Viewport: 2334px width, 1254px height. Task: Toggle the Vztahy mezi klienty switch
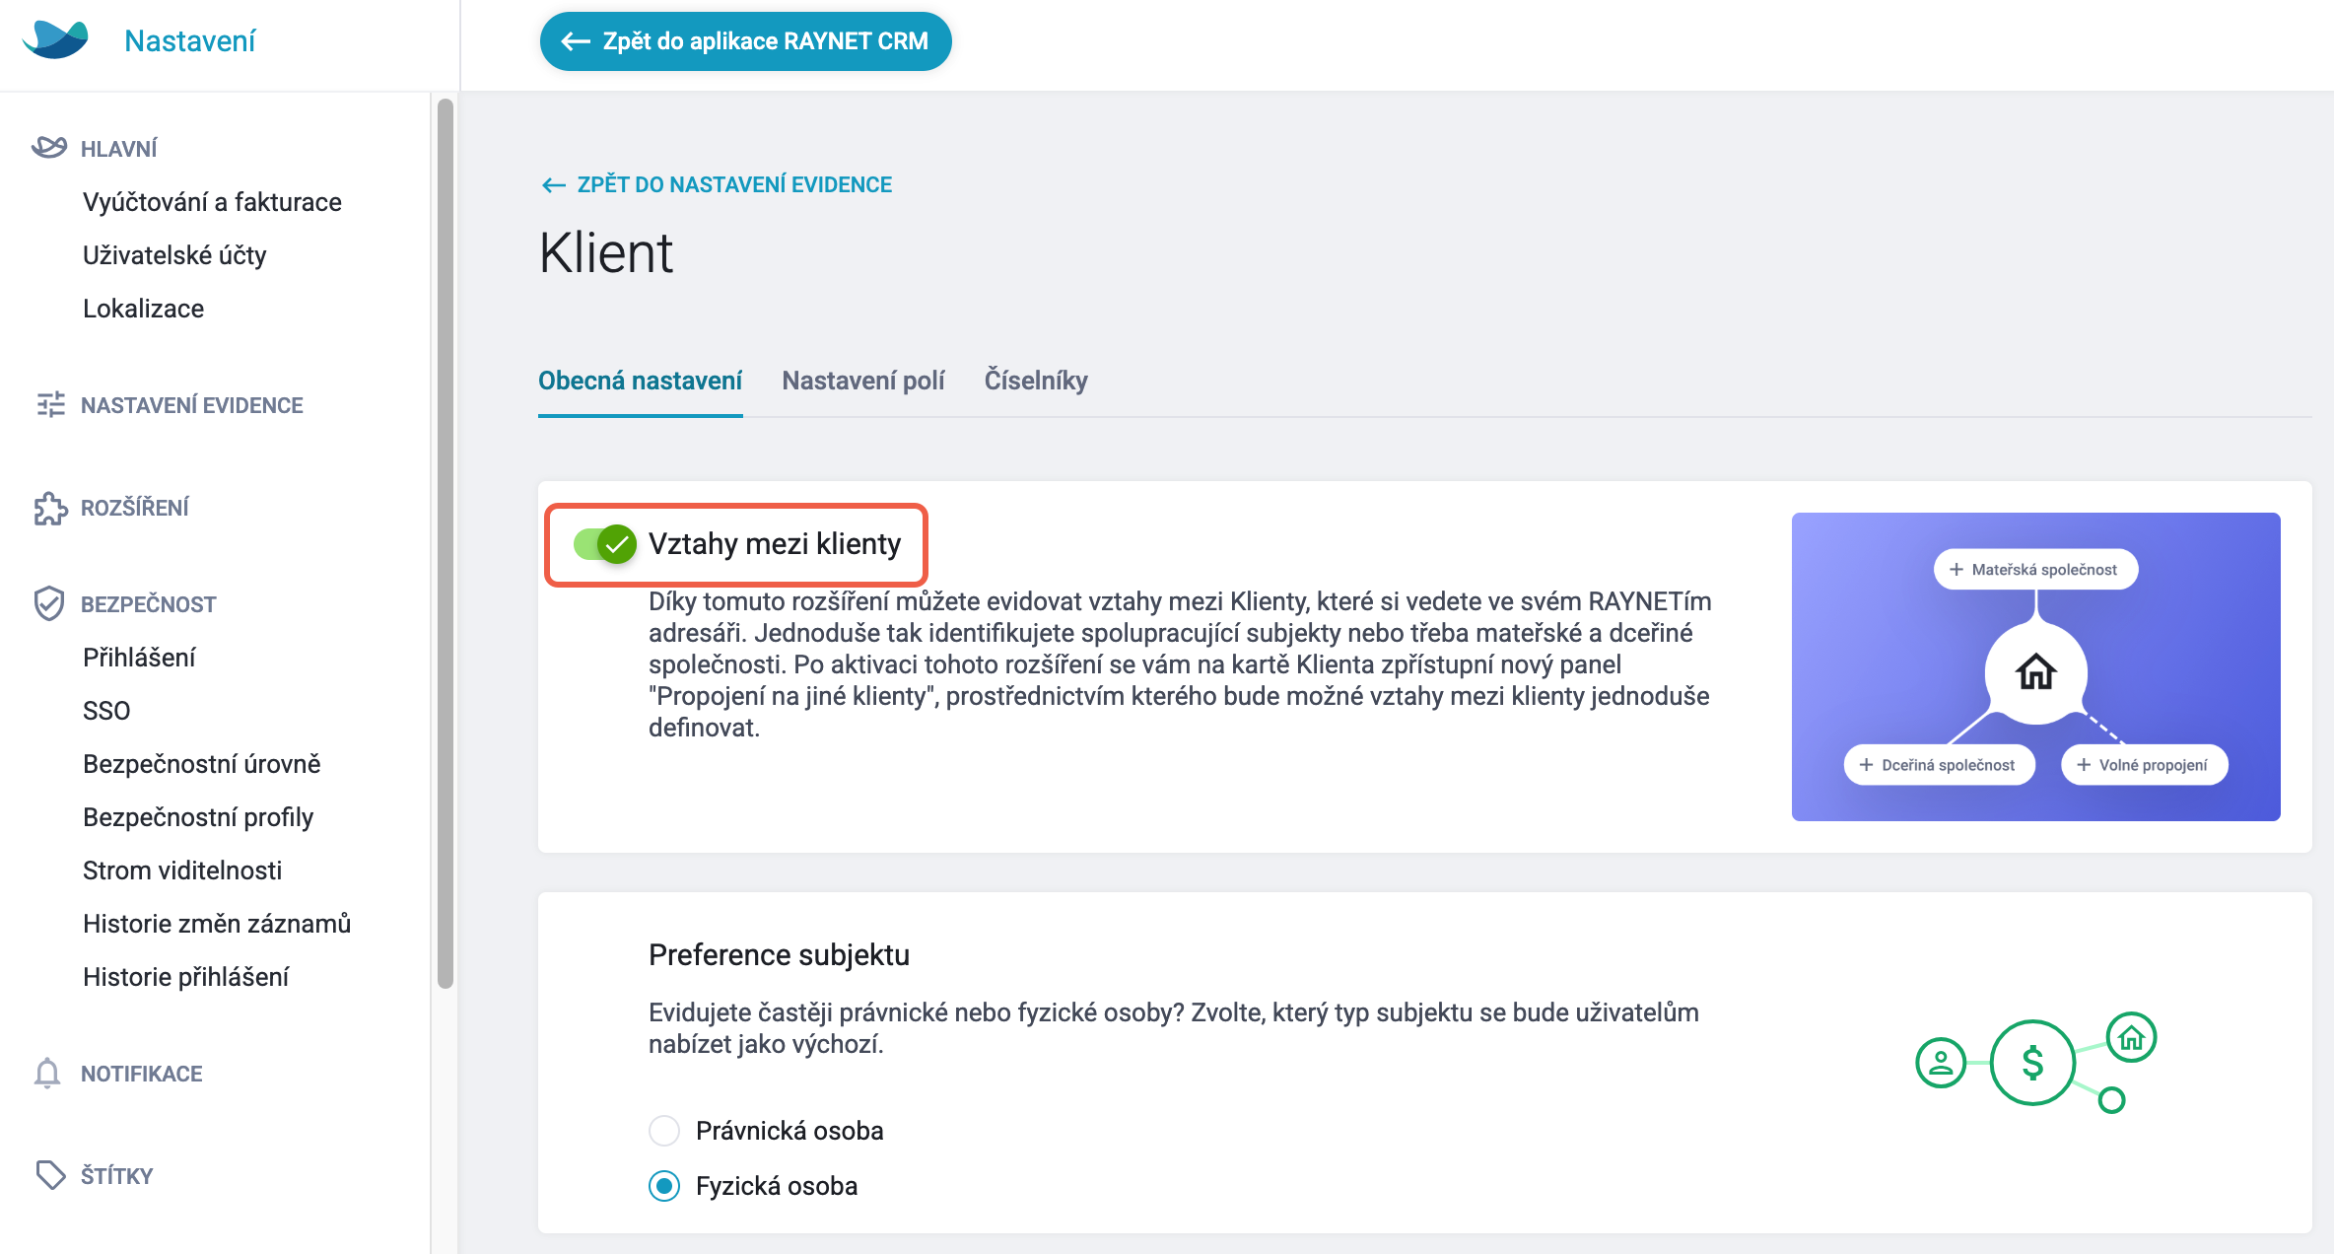605,543
